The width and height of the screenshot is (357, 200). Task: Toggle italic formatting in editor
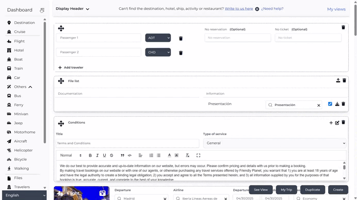(97, 155)
